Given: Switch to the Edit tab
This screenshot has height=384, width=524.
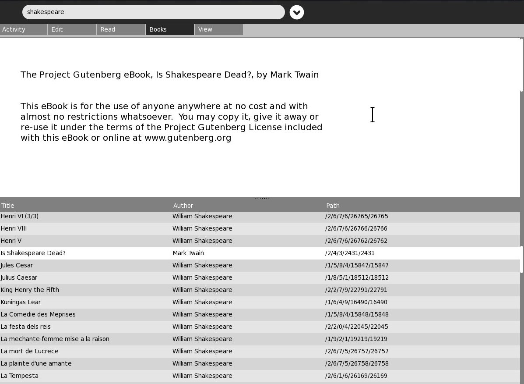Looking at the screenshot, I should 72,29.
